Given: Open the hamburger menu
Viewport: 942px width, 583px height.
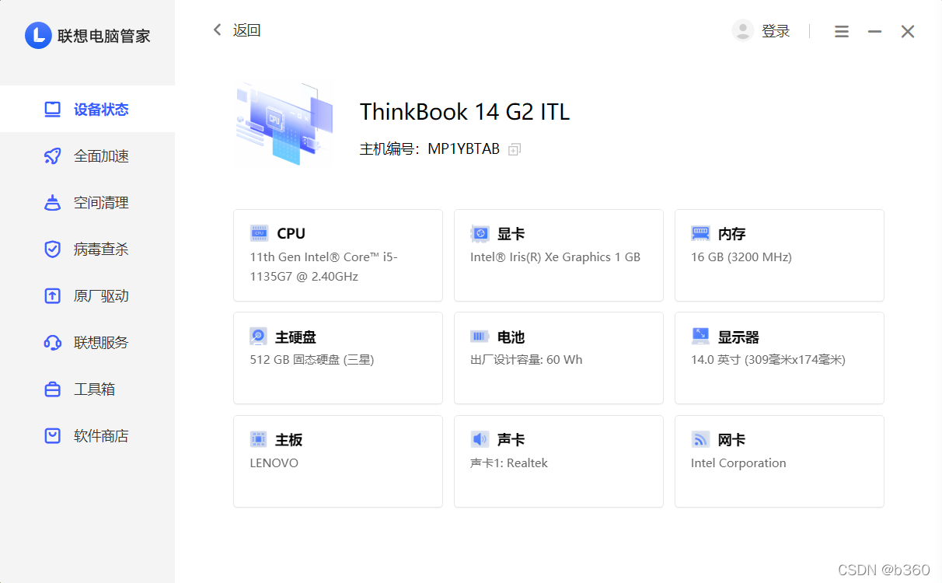Looking at the screenshot, I should point(841,31).
